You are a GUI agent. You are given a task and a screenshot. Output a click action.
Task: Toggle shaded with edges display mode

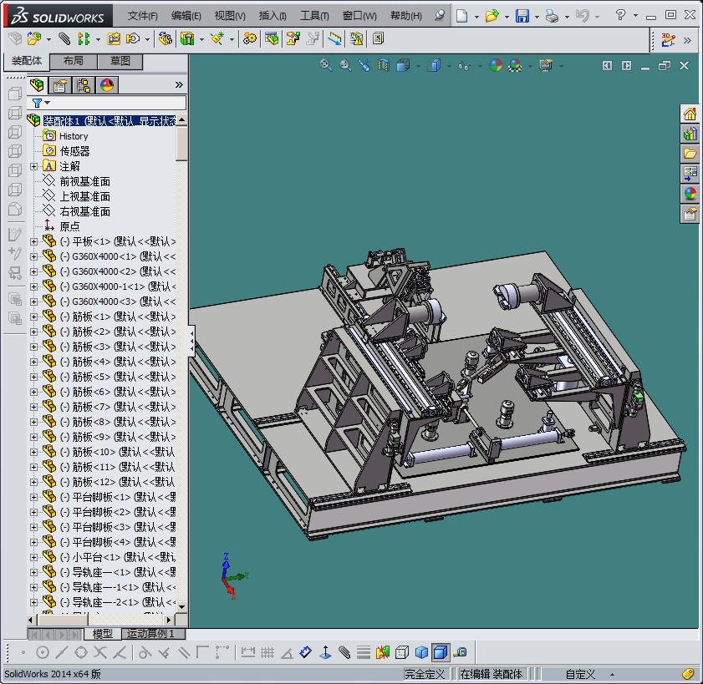[441, 652]
